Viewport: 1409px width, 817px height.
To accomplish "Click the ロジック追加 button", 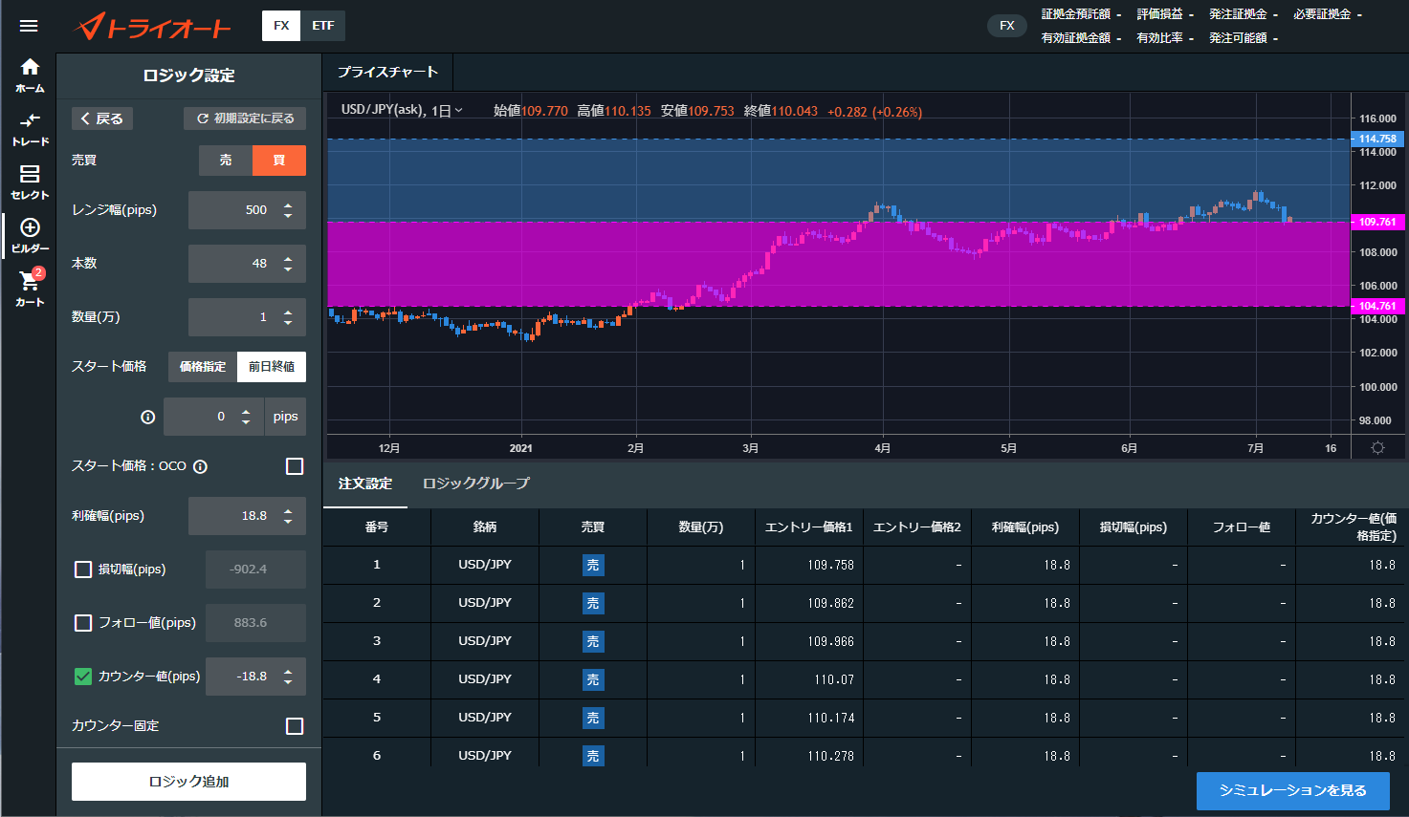I will pyautogui.click(x=188, y=782).
